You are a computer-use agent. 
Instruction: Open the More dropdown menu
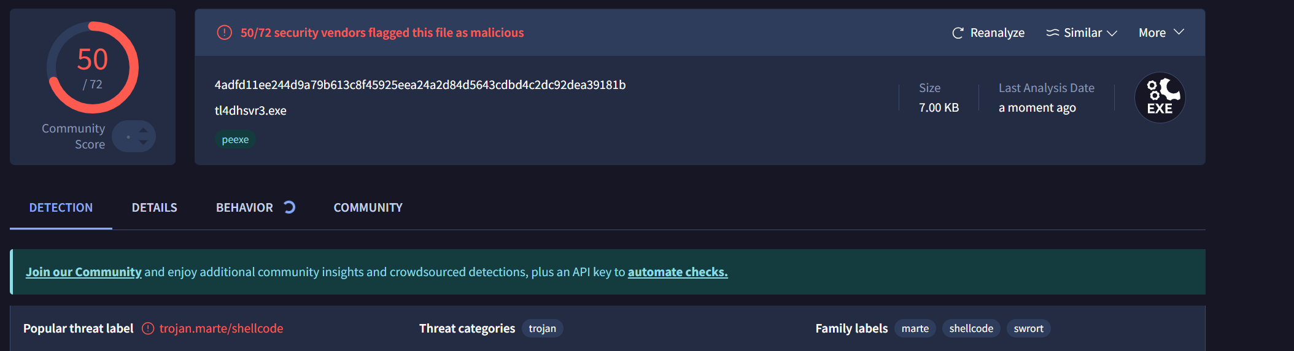coord(1161,33)
